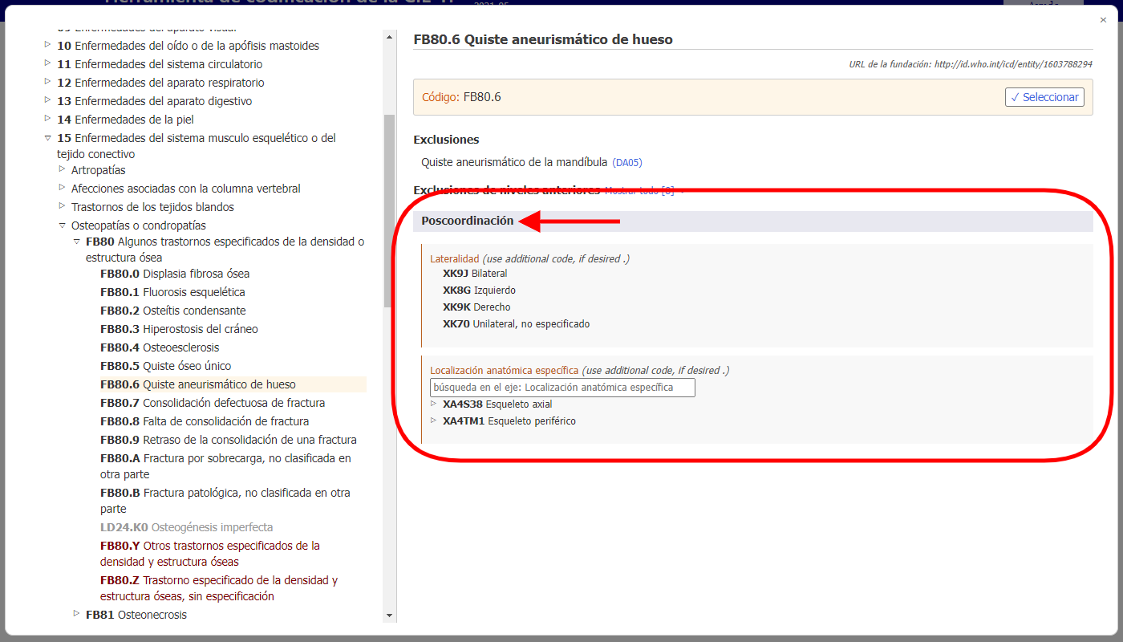Click the Lateralidad axis label

click(x=455, y=259)
